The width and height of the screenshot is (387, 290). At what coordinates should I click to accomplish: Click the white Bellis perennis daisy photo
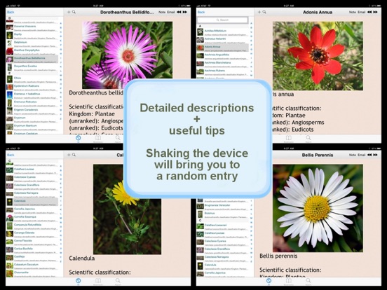(x=318, y=208)
